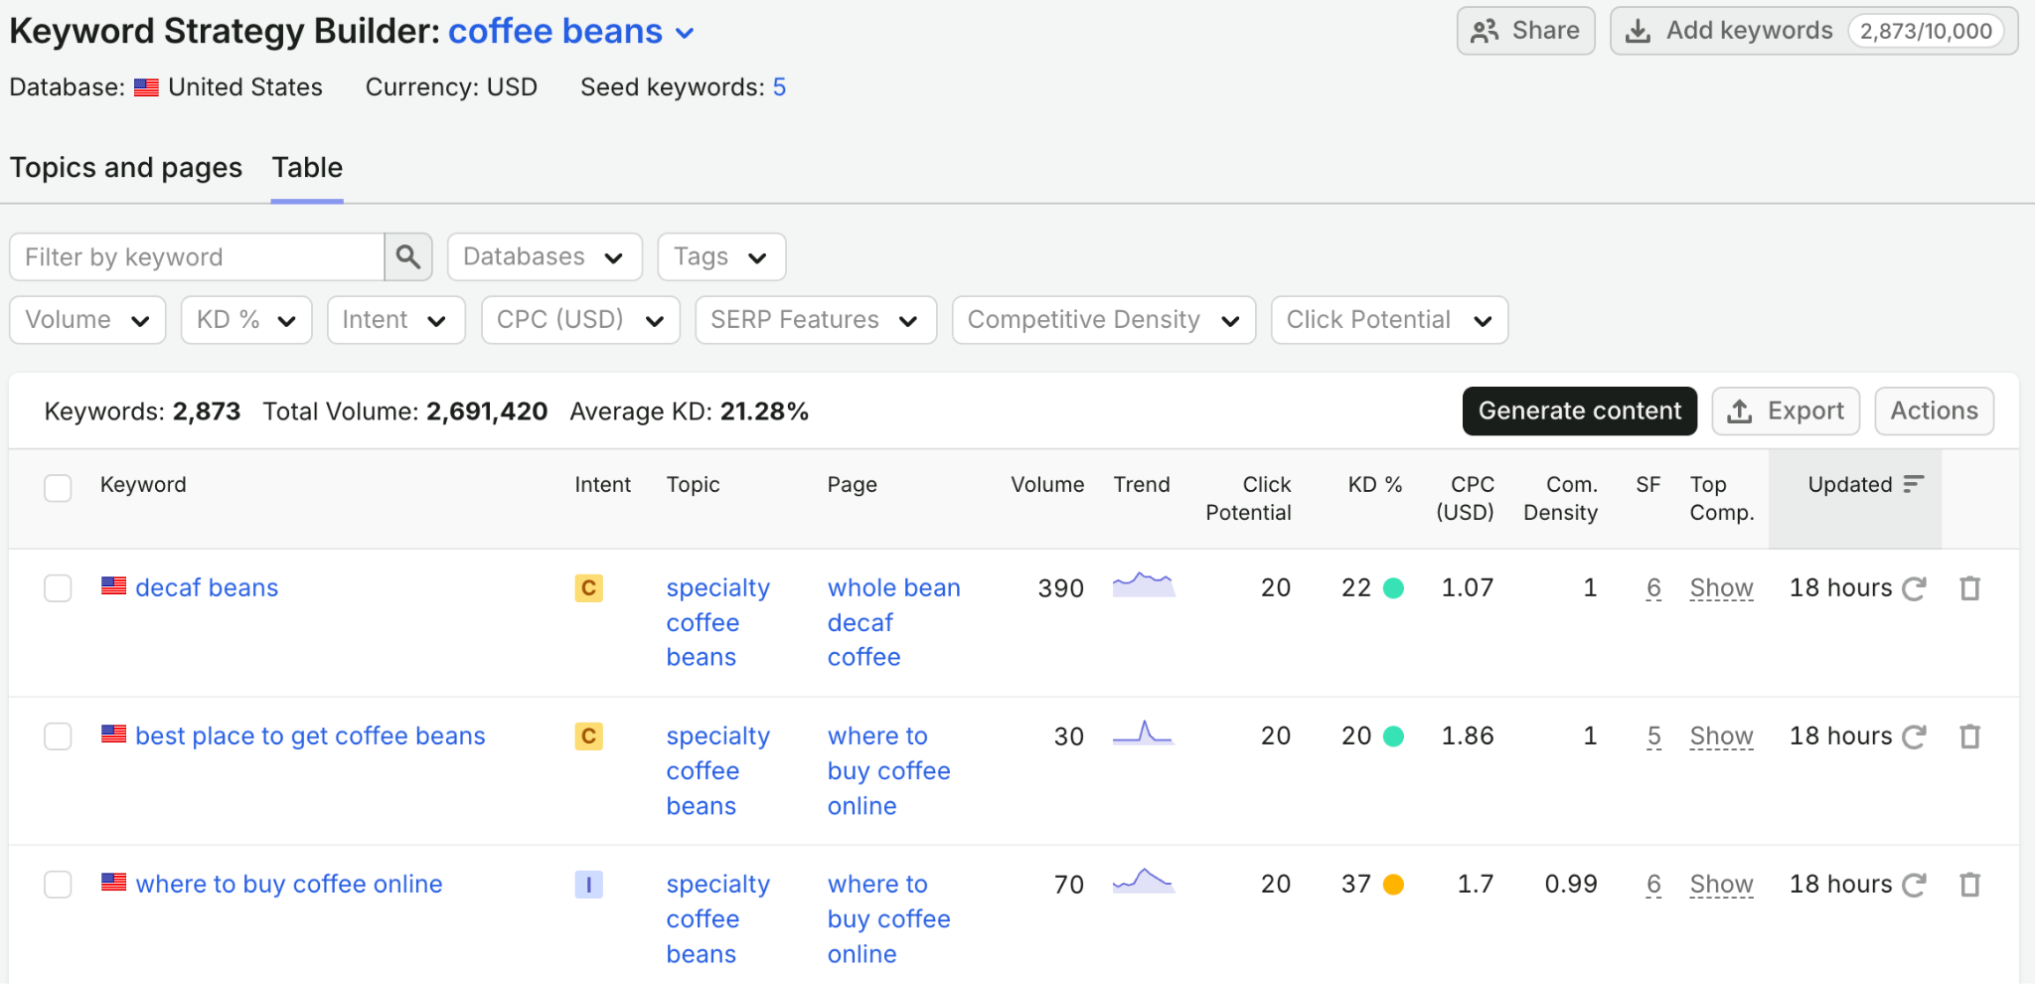Click the Commercial intent badge for decaf beans
The height and width of the screenshot is (984, 2035).
588,588
